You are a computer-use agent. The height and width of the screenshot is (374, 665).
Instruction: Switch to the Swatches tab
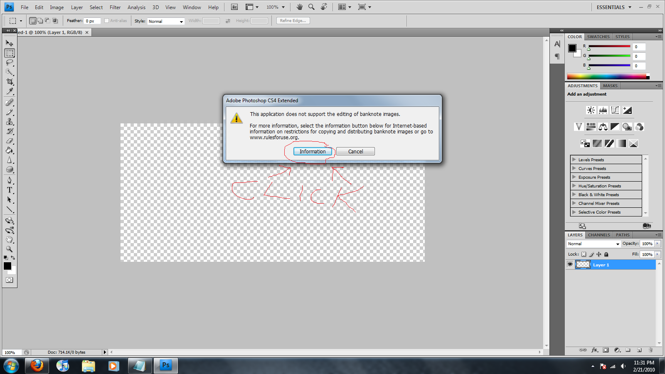[598, 37]
